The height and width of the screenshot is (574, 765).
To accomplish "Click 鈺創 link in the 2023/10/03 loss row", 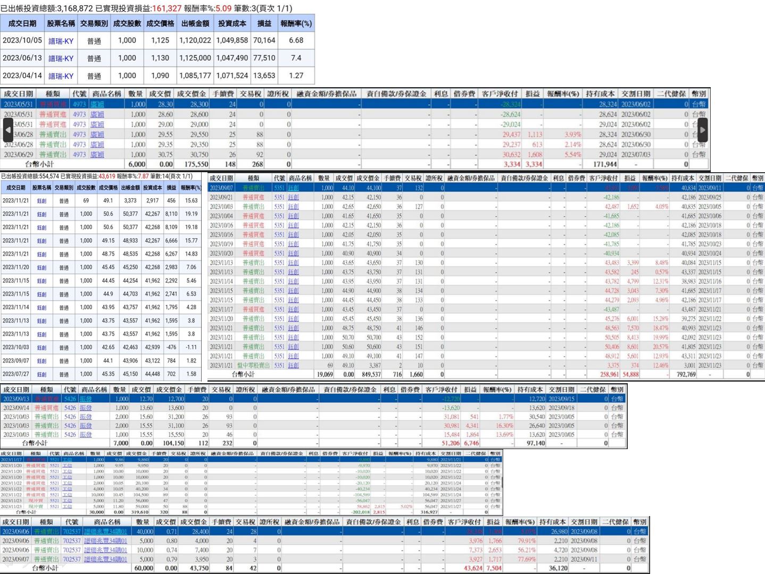I will (41, 348).
